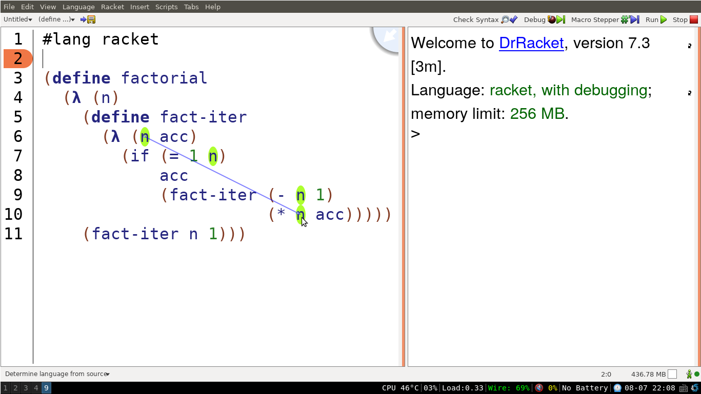Open the Help menu

pyautogui.click(x=212, y=7)
